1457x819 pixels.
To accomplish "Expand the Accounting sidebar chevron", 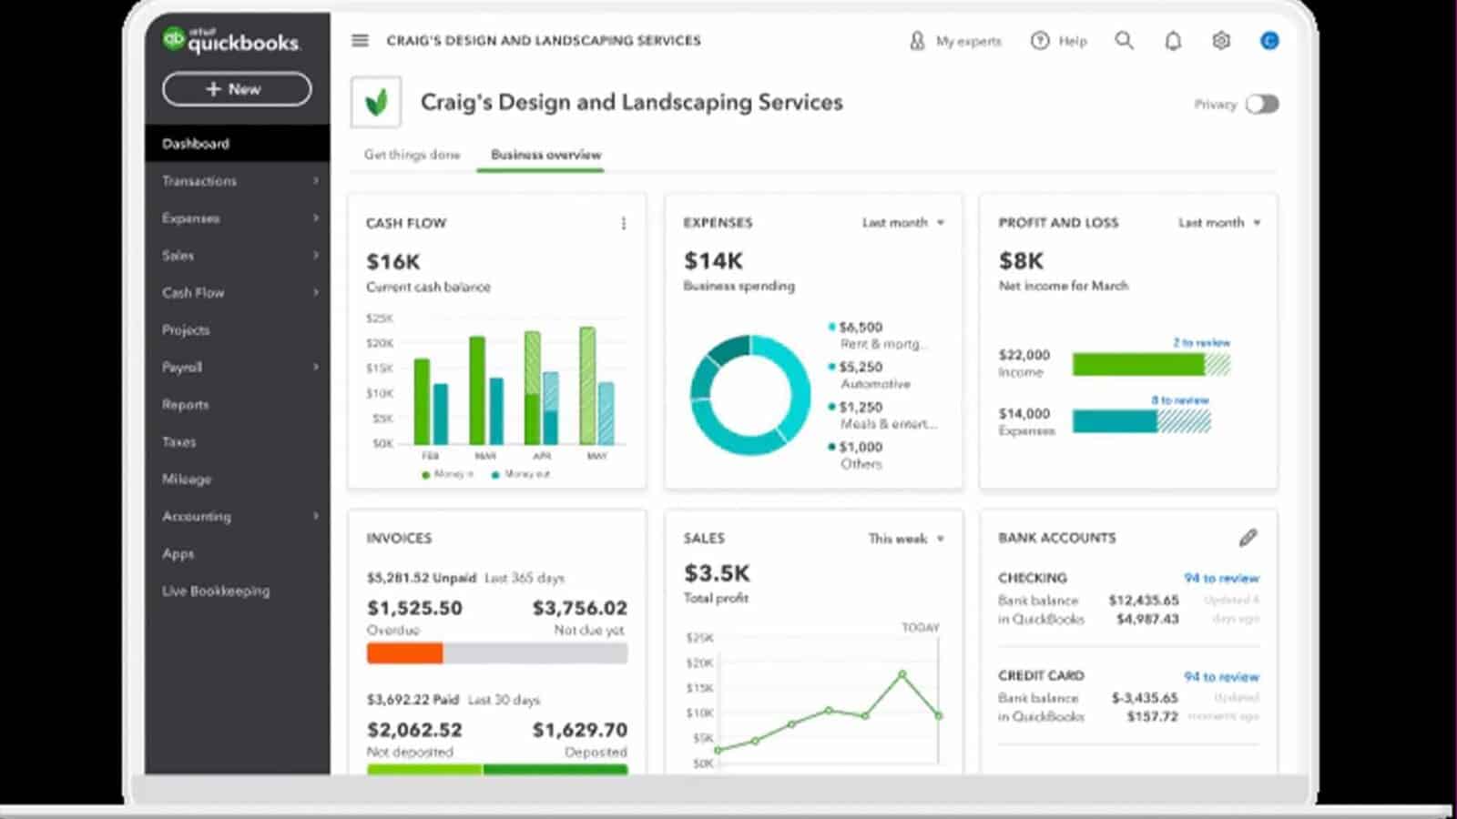I will (x=316, y=516).
